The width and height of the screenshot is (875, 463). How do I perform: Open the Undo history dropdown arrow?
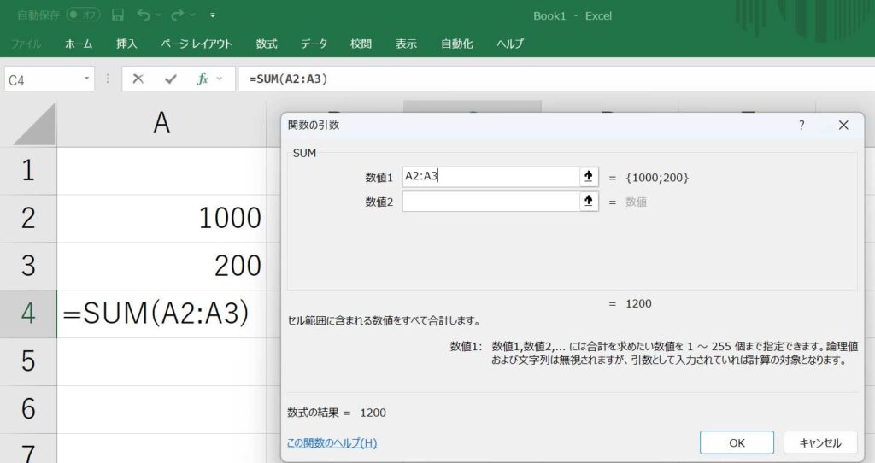[x=158, y=15]
